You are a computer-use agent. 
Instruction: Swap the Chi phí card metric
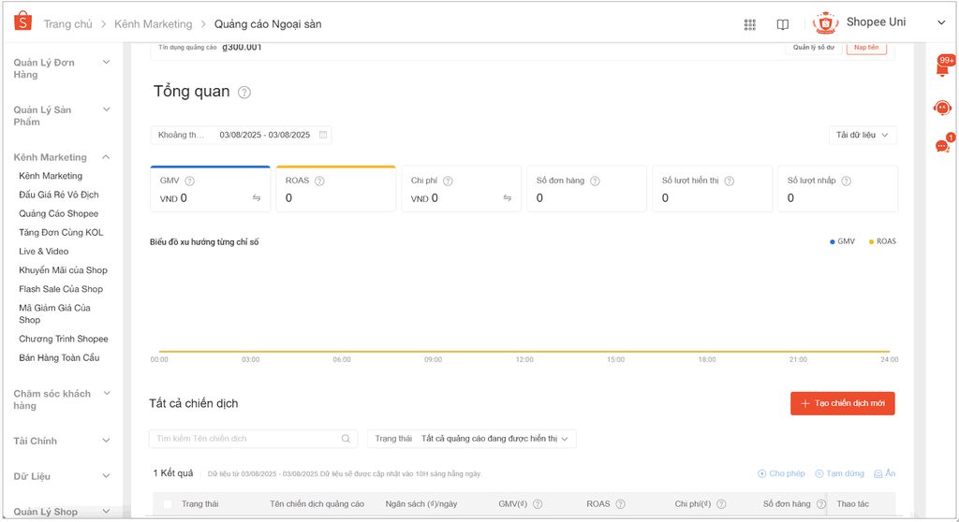coord(507,198)
